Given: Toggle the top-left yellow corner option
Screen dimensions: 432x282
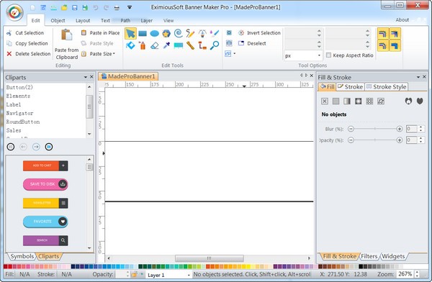Looking at the screenshot, I should pyautogui.click(x=383, y=34).
